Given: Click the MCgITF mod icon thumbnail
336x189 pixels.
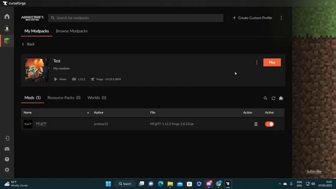Looking at the screenshot, I should click(28, 124).
